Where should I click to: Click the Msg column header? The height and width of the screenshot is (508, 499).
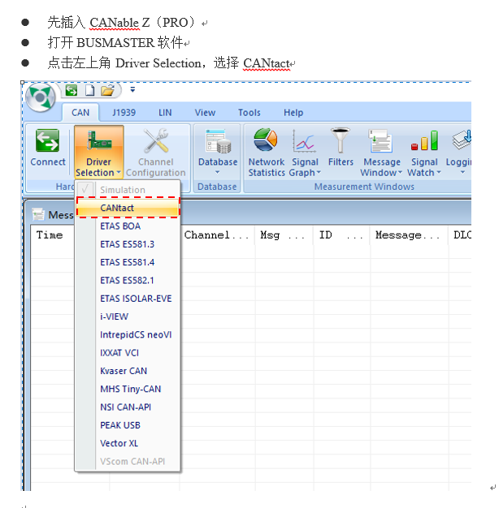(284, 235)
